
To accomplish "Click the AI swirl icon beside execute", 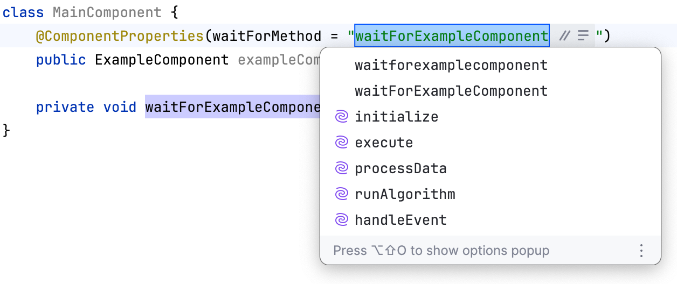I will 342,143.
